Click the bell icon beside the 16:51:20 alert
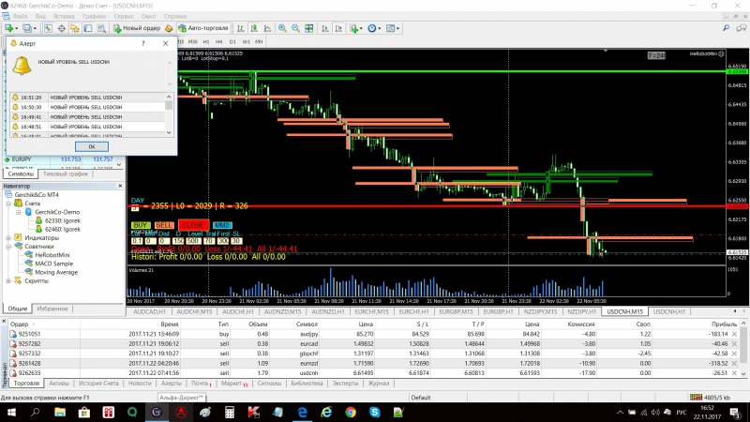The height and width of the screenshot is (422, 750). 15,98
